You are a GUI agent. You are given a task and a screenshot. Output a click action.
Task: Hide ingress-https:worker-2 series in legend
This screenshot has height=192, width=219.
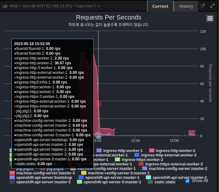click(142, 159)
